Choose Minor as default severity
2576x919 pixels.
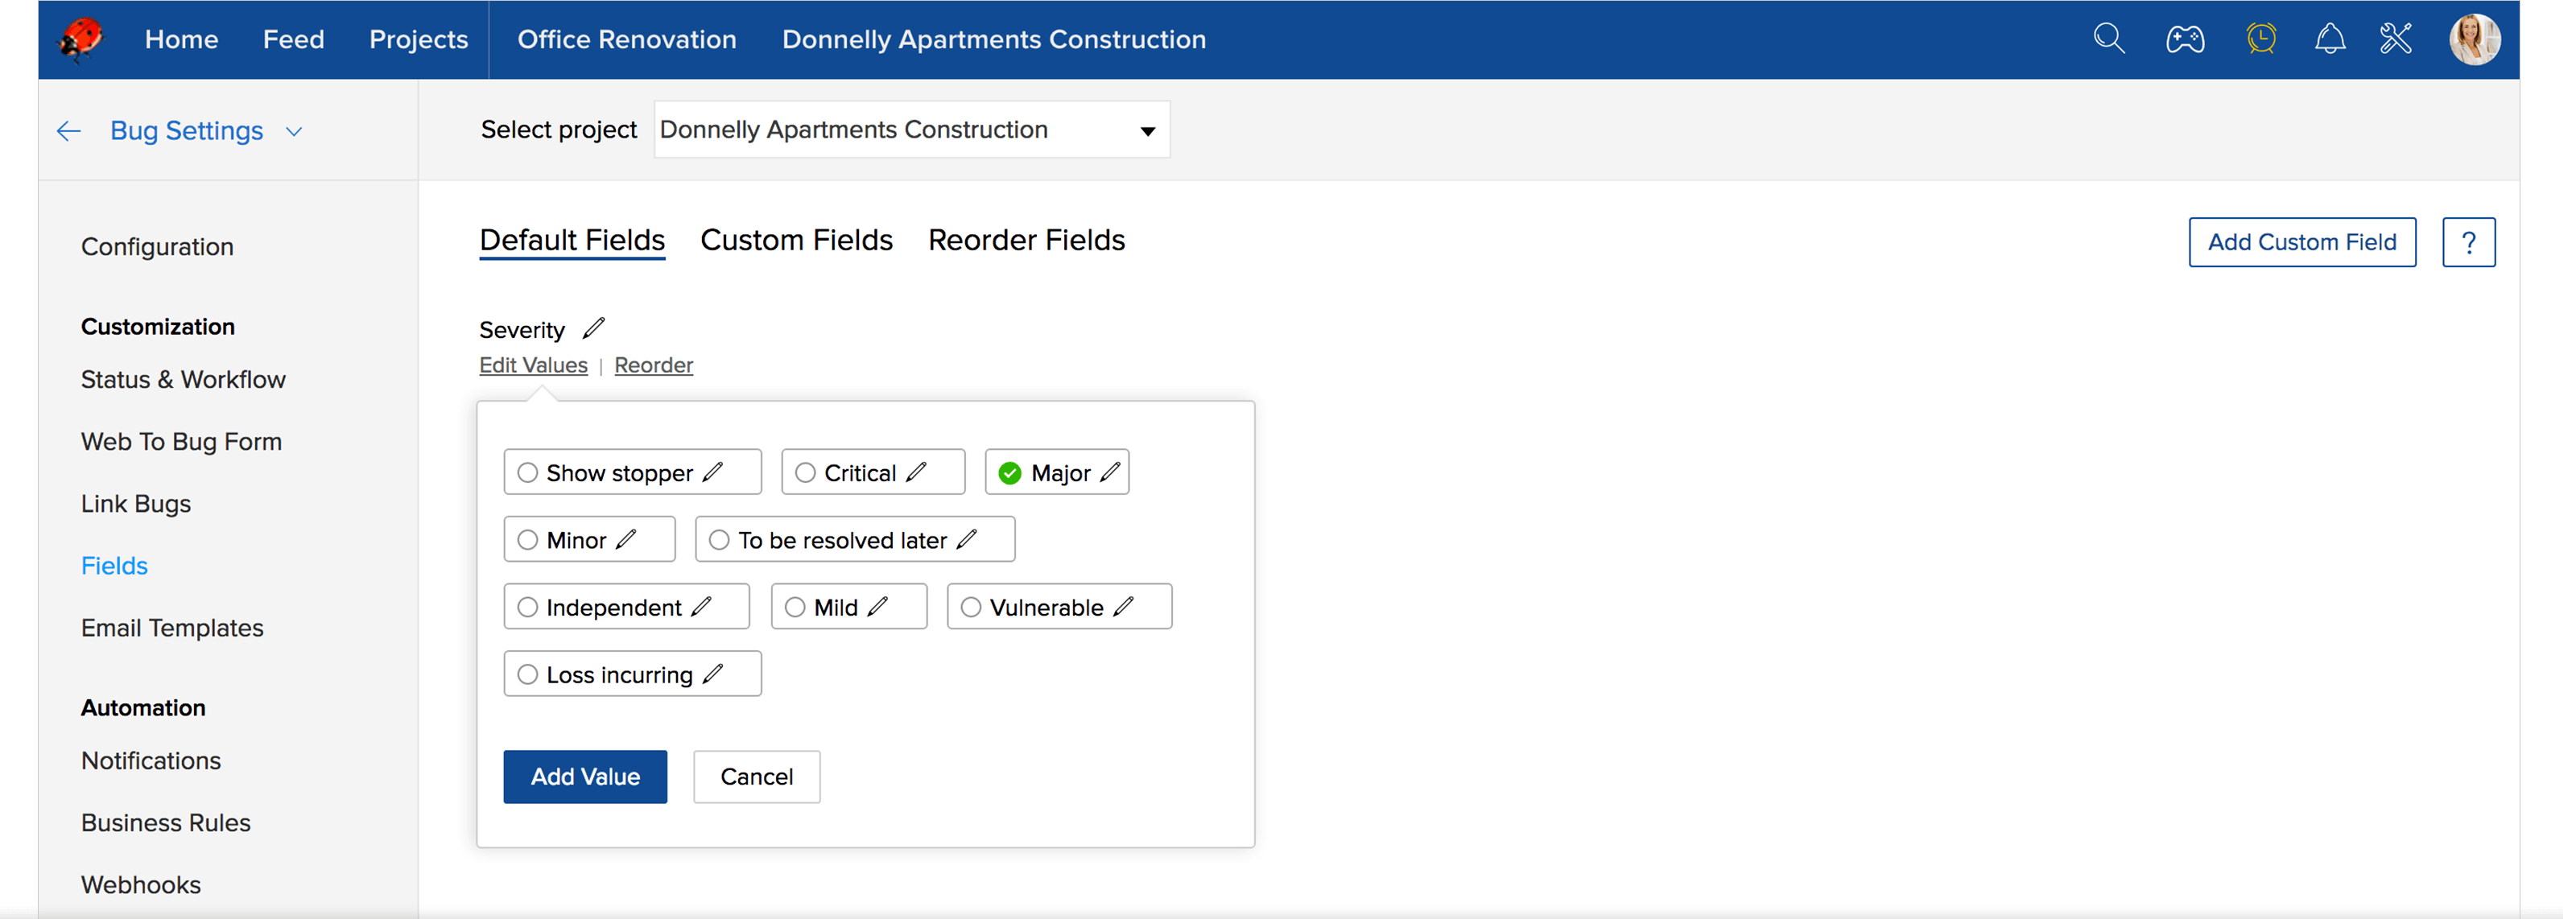528,540
